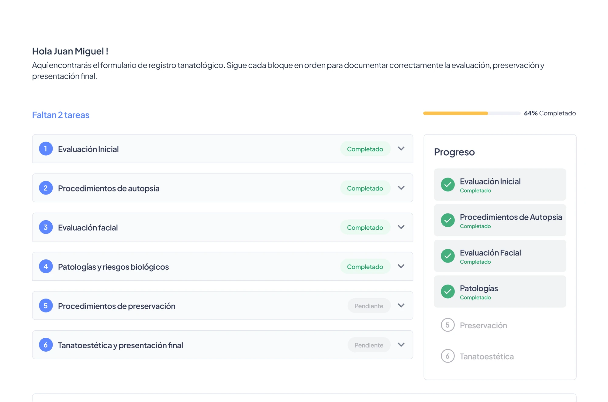Expand the Procedimientos de autopsia chevron
The height and width of the screenshot is (402, 608).
click(x=401, y=188)
